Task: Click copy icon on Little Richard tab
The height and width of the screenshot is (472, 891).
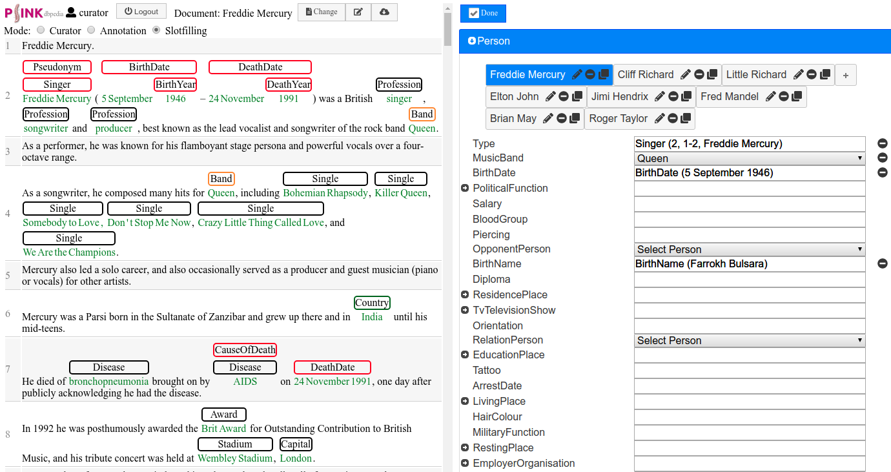Action: tap(825, 75)
